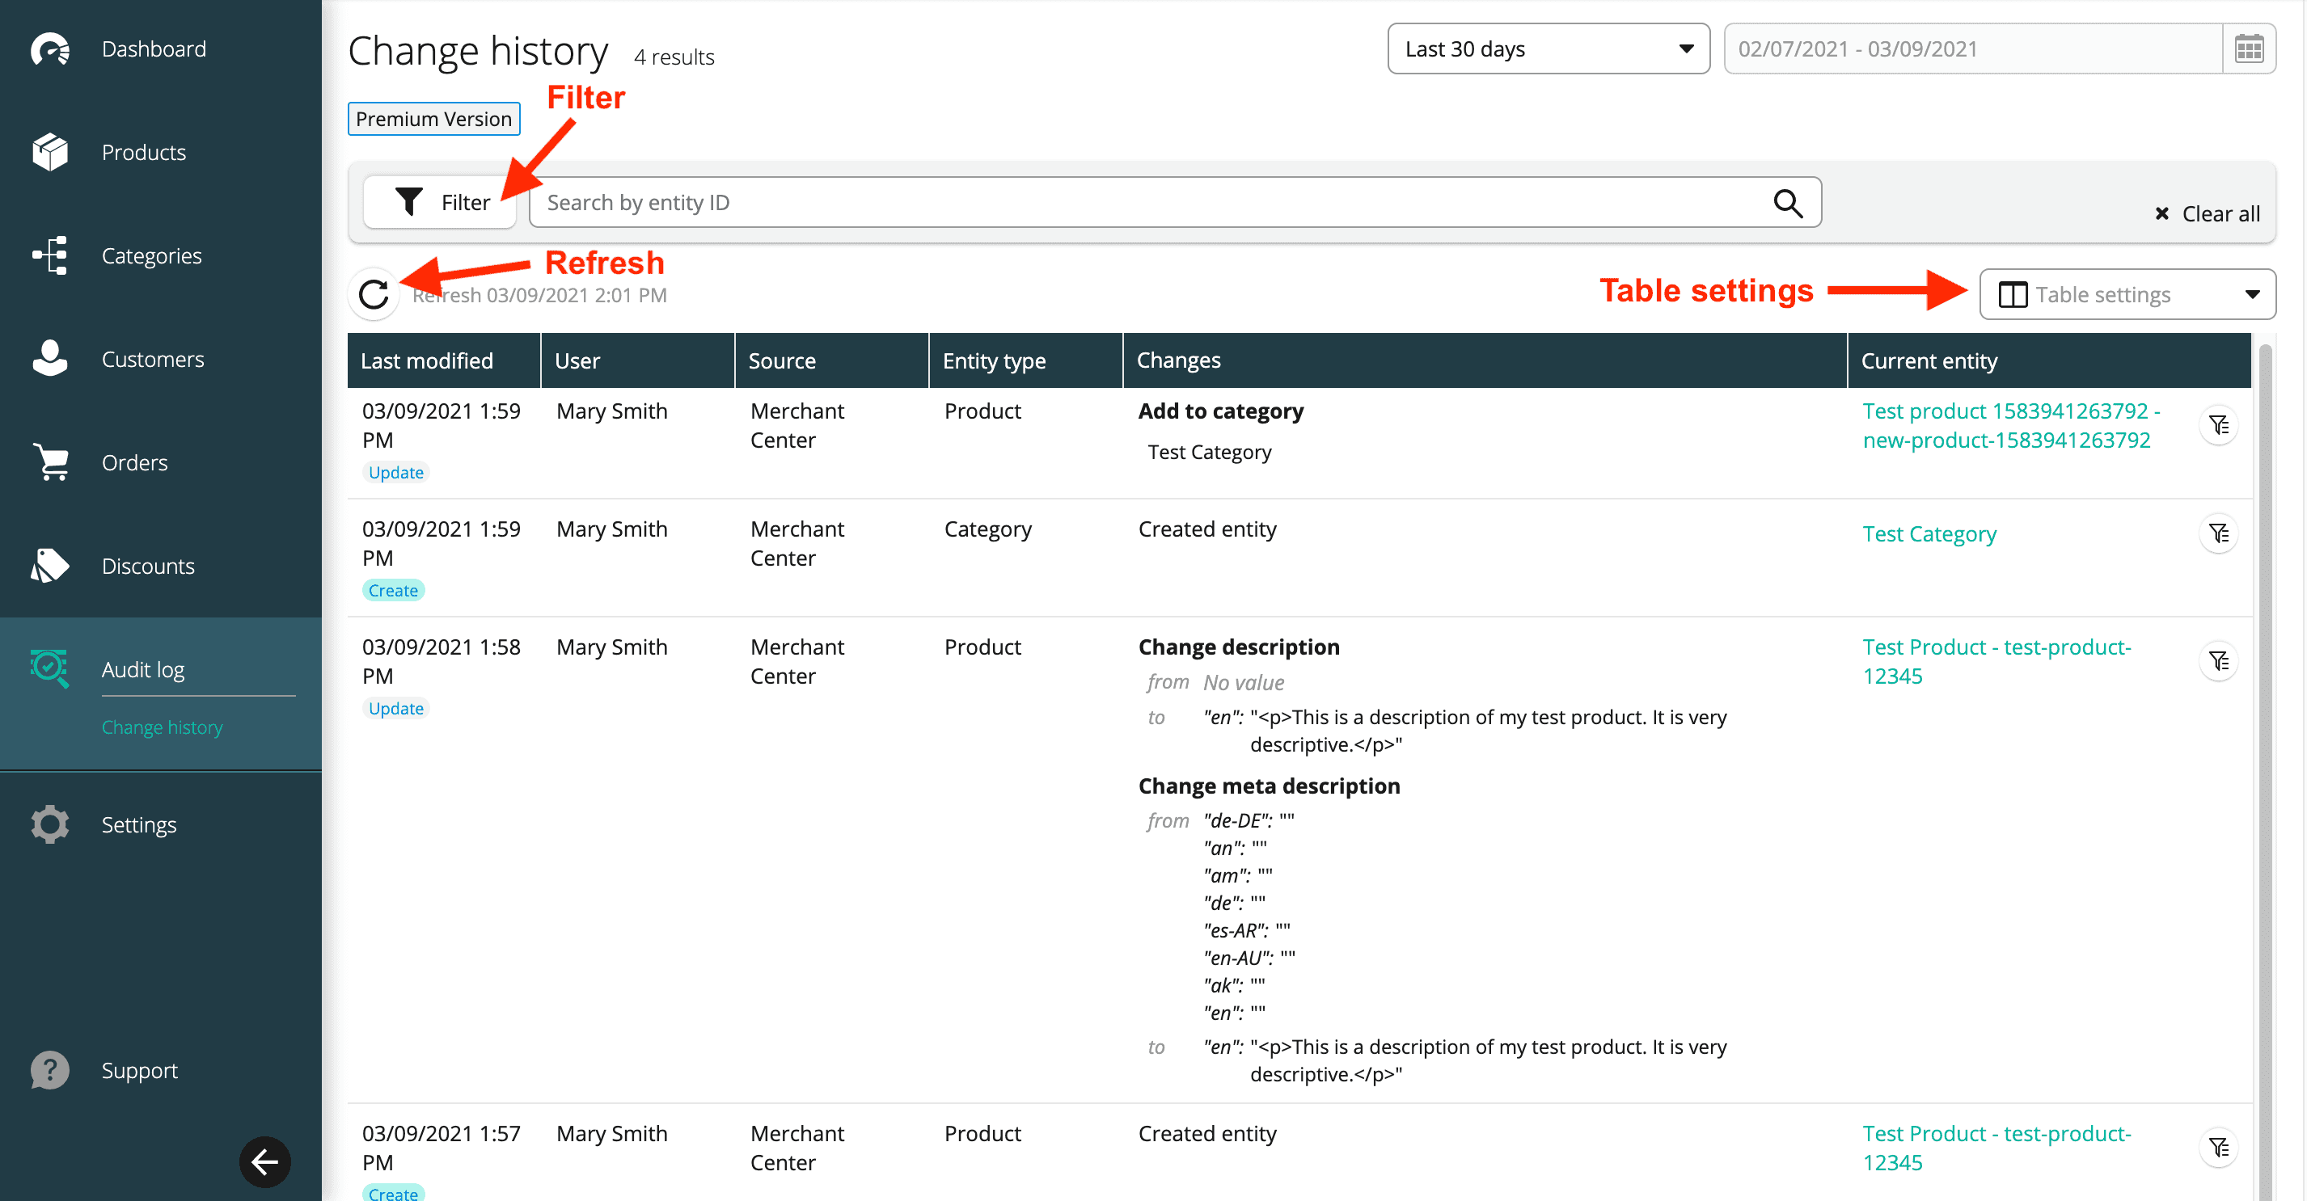Select Products in the sidebar menu
2307x1201 pixels.
pos(143,153)
